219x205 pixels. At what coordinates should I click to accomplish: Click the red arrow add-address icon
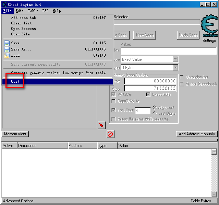101,125
